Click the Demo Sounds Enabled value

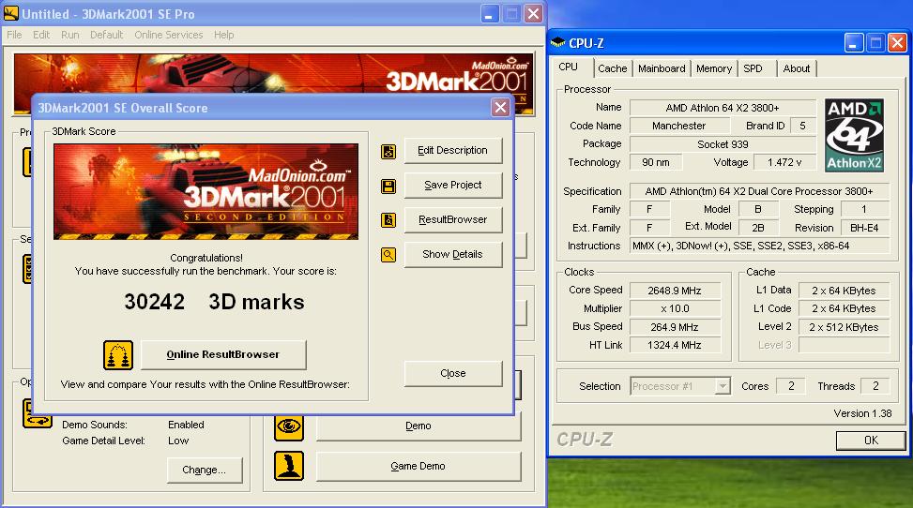click(x=187, y=425)
